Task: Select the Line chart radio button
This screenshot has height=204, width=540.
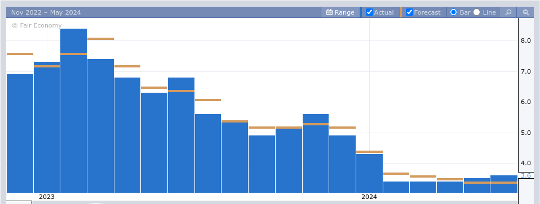Action: point(477,12)
